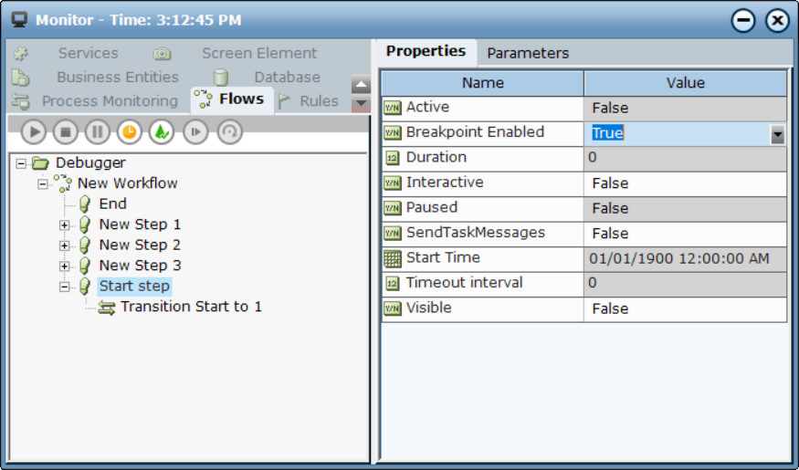799x470 pixels.
Task: Click the Pause icon in debugger toolbar
Action: 98,132
